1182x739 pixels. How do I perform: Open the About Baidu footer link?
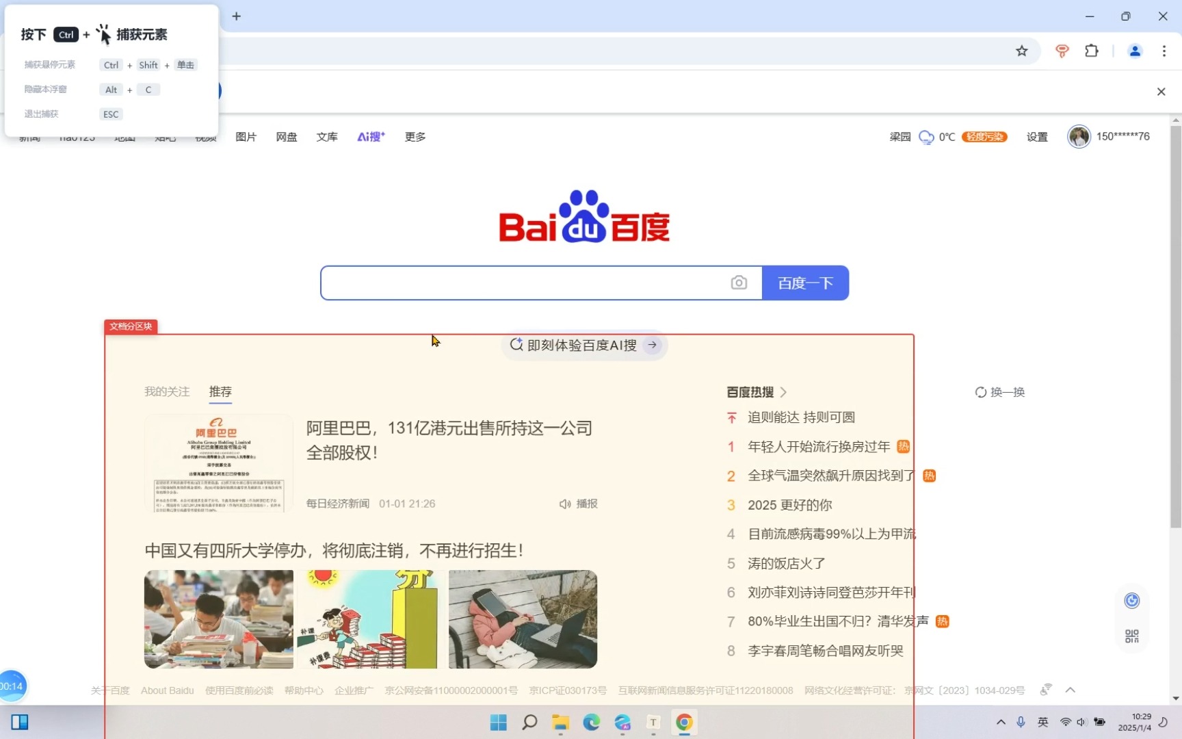pos(167,690)
